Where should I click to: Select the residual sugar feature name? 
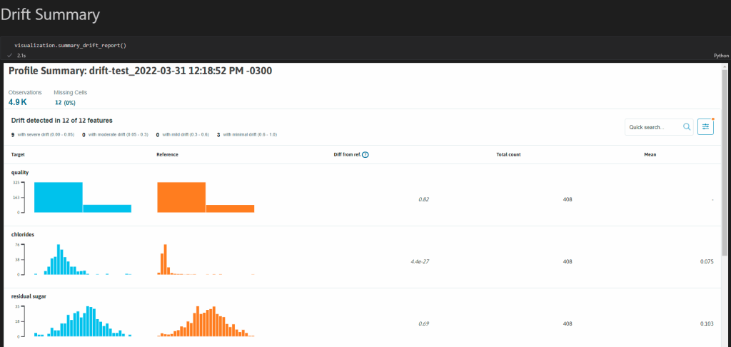pos(29,296)
